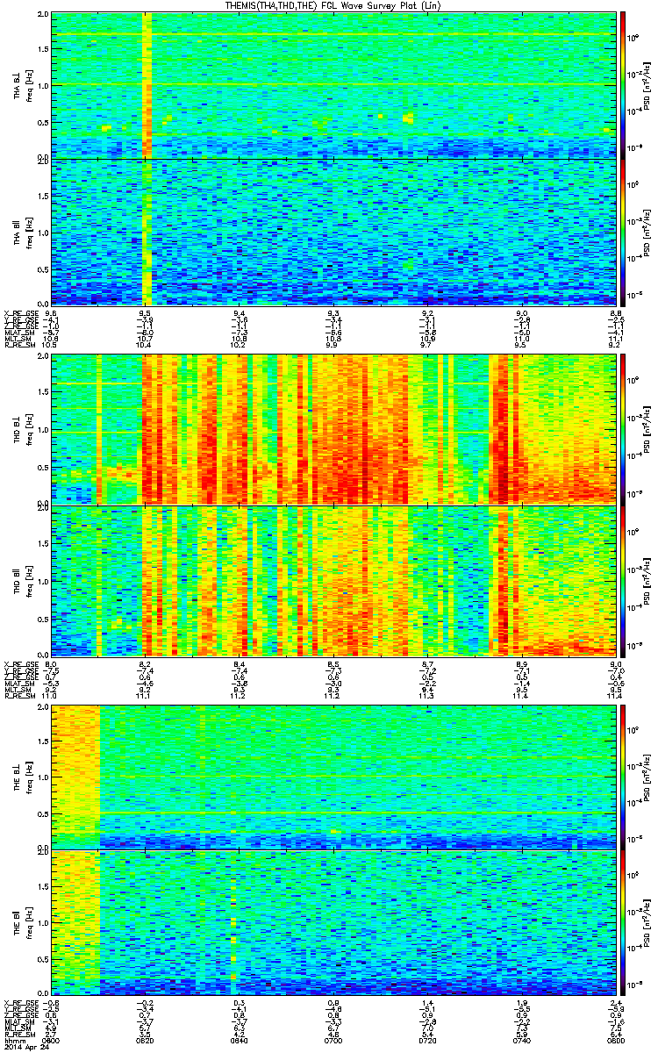Click the PSD color bar beside THA B-perpendicular panel
The width and height of the screenshot is (658, 1053).
(624, 85)
